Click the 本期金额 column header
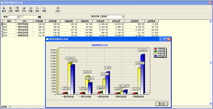 [100, 21]
